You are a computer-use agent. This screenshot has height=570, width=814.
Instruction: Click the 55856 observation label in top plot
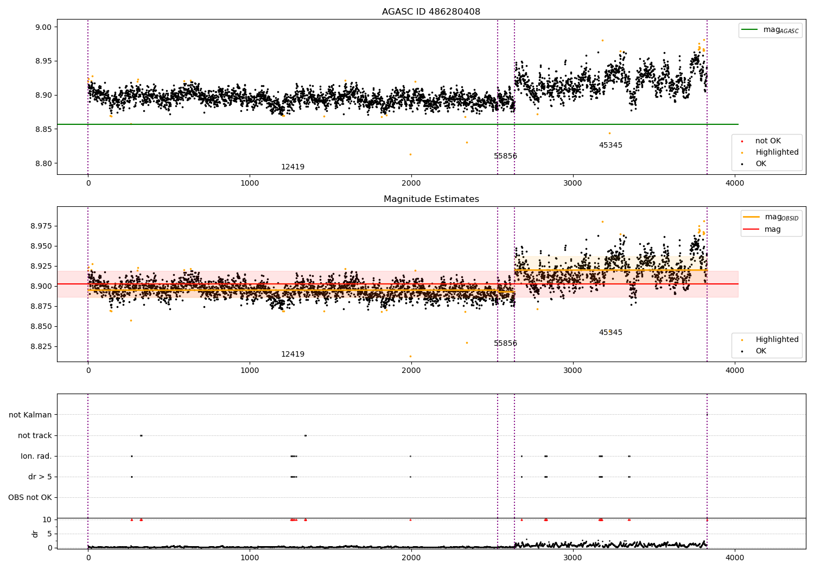click(x=505, y=156)
